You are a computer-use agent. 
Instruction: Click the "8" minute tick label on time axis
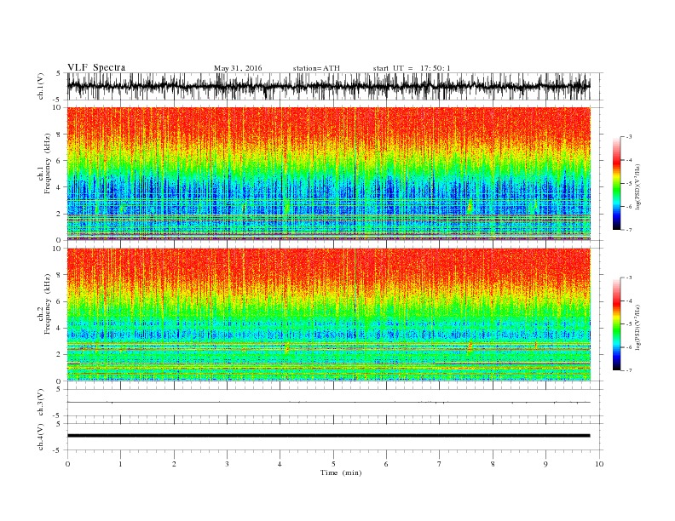493,464
